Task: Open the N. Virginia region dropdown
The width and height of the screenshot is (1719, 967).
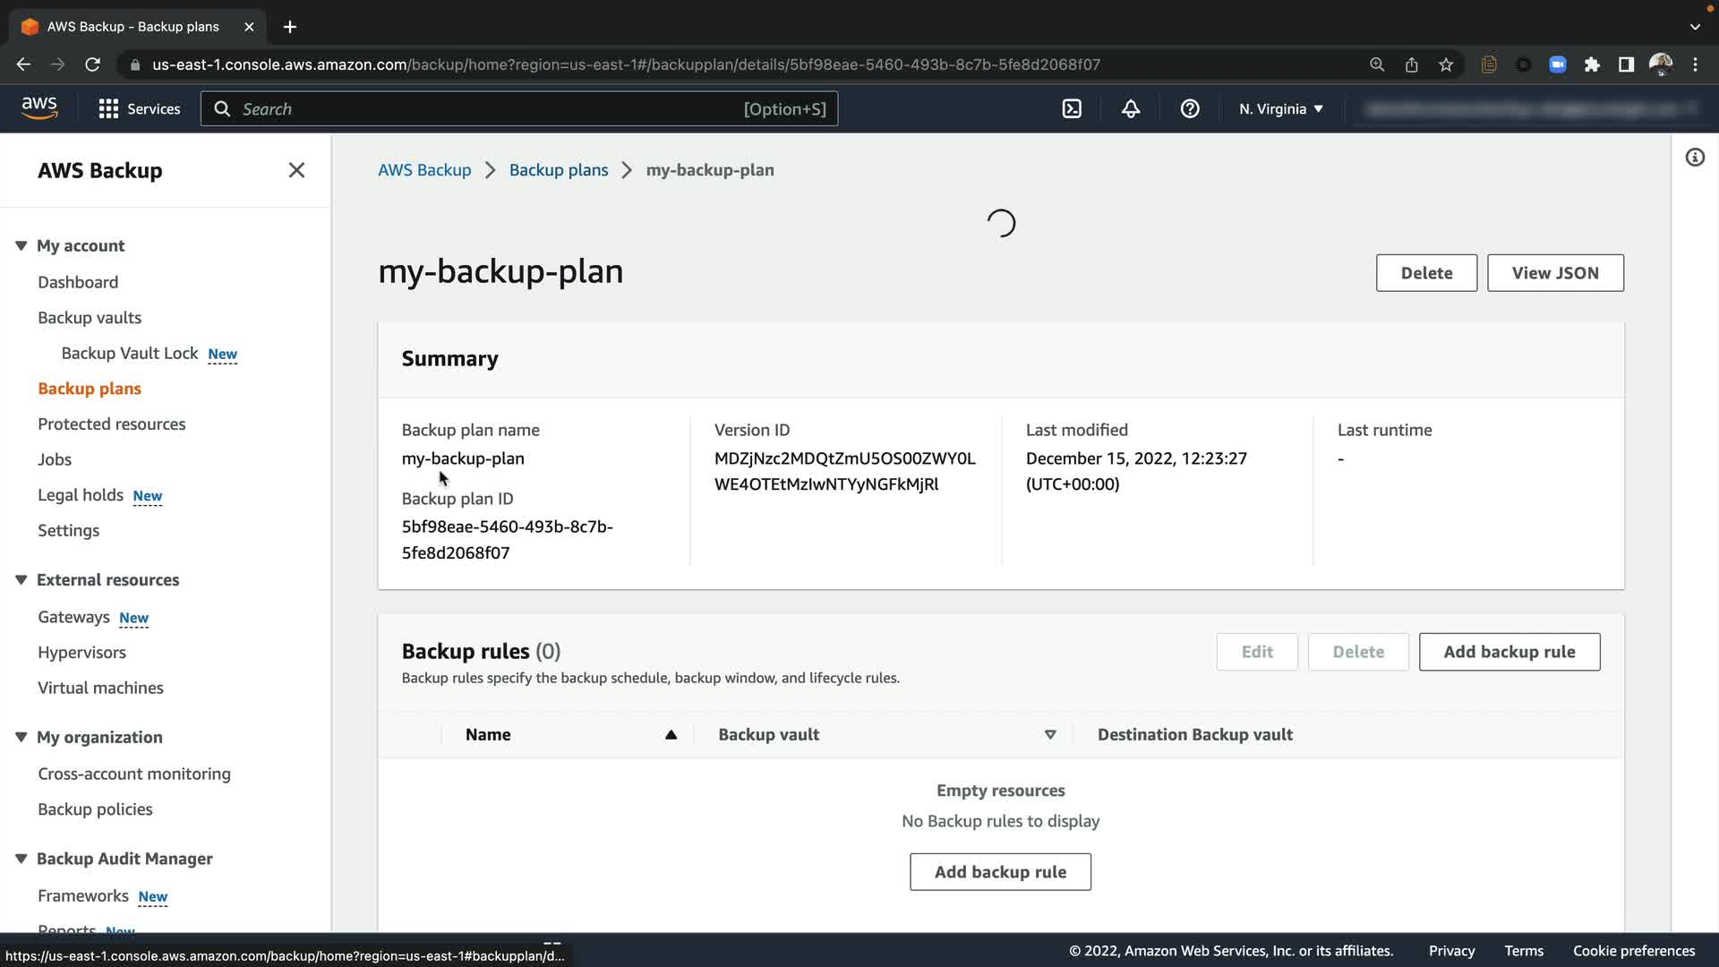Action: tap(1280, 109)
